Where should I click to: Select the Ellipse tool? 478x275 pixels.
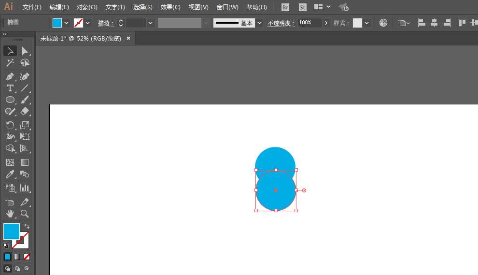[x=10, y=100]
